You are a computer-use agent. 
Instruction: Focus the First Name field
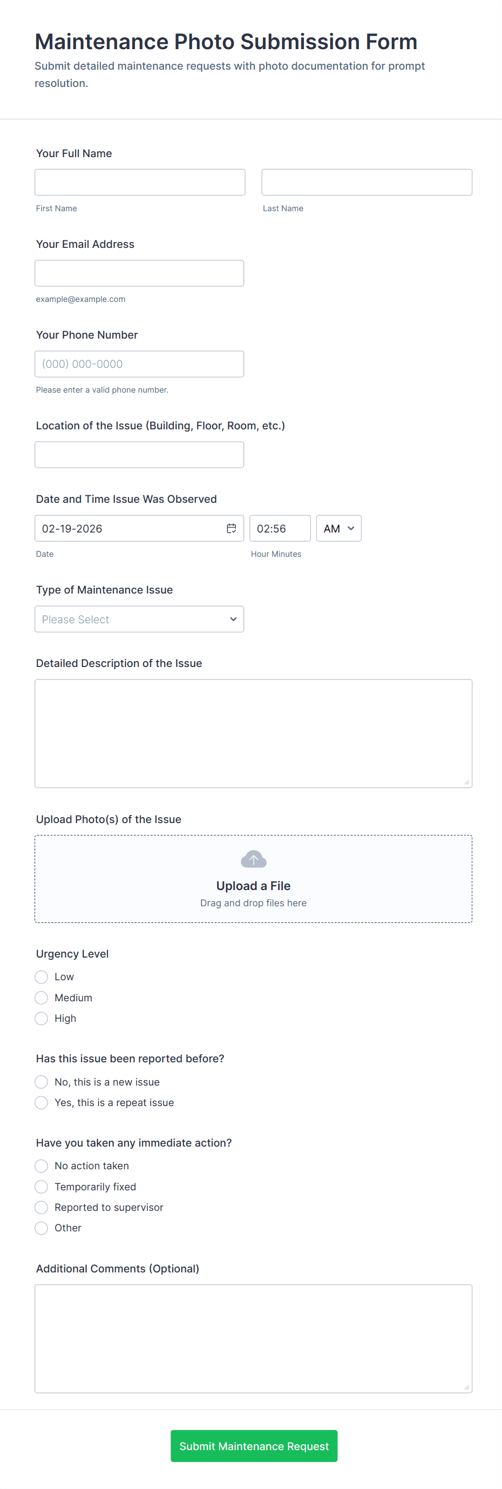click(140, 182)
